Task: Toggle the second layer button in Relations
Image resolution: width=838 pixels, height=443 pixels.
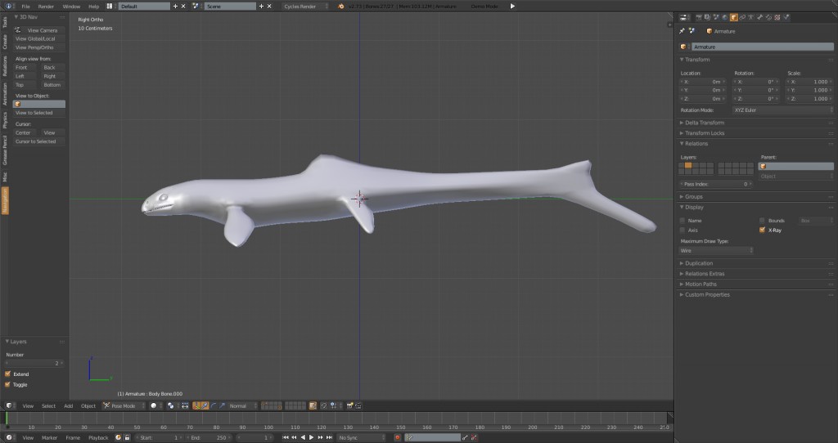Action: pyautogui.click(x=688, y=165)
